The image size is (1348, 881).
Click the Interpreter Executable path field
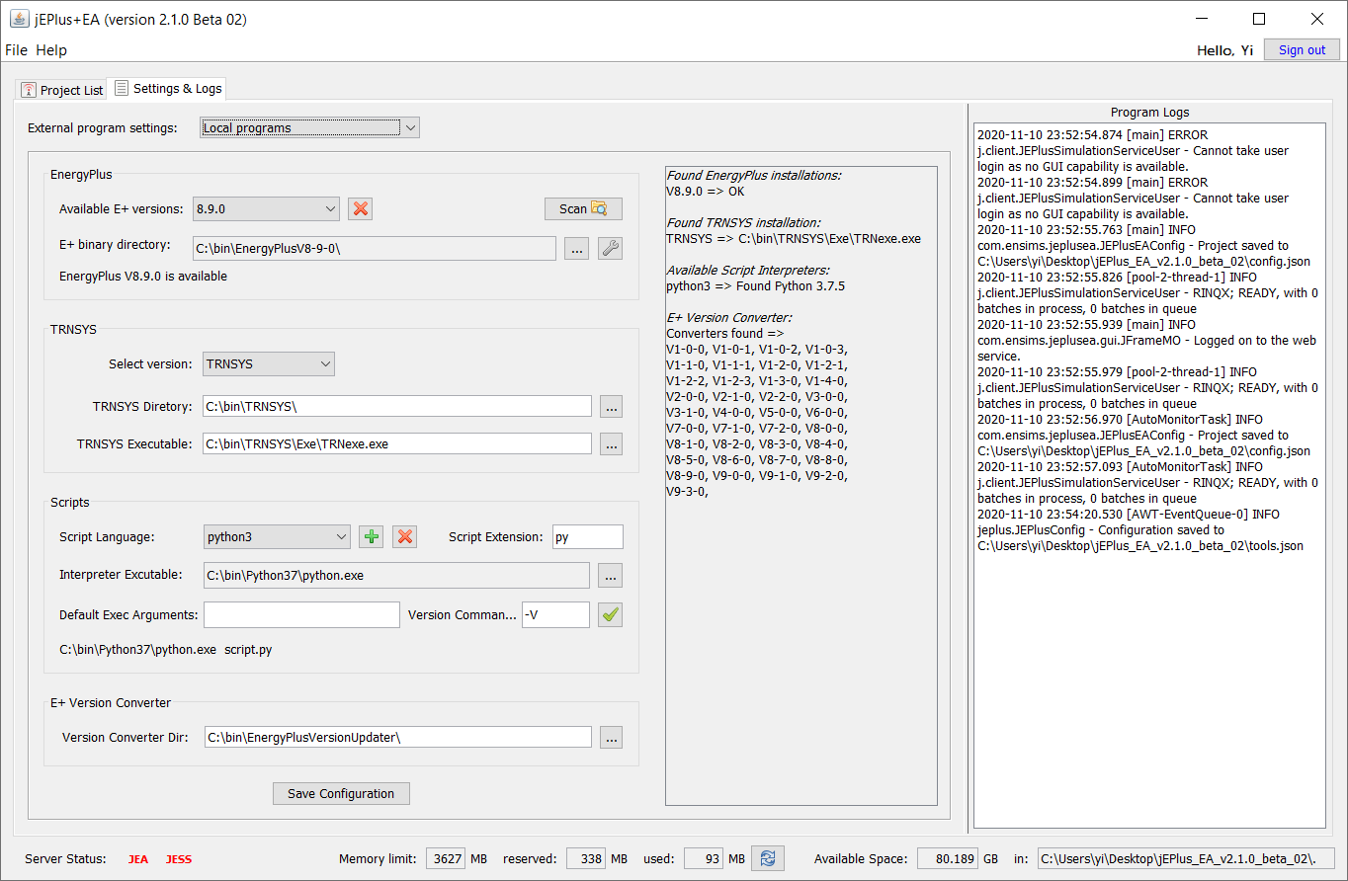pos(396,575)
